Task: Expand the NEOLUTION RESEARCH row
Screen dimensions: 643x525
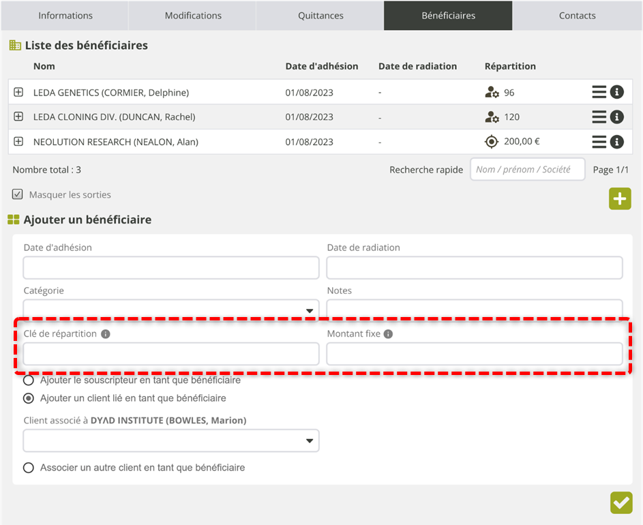Action: pos(18,142)
